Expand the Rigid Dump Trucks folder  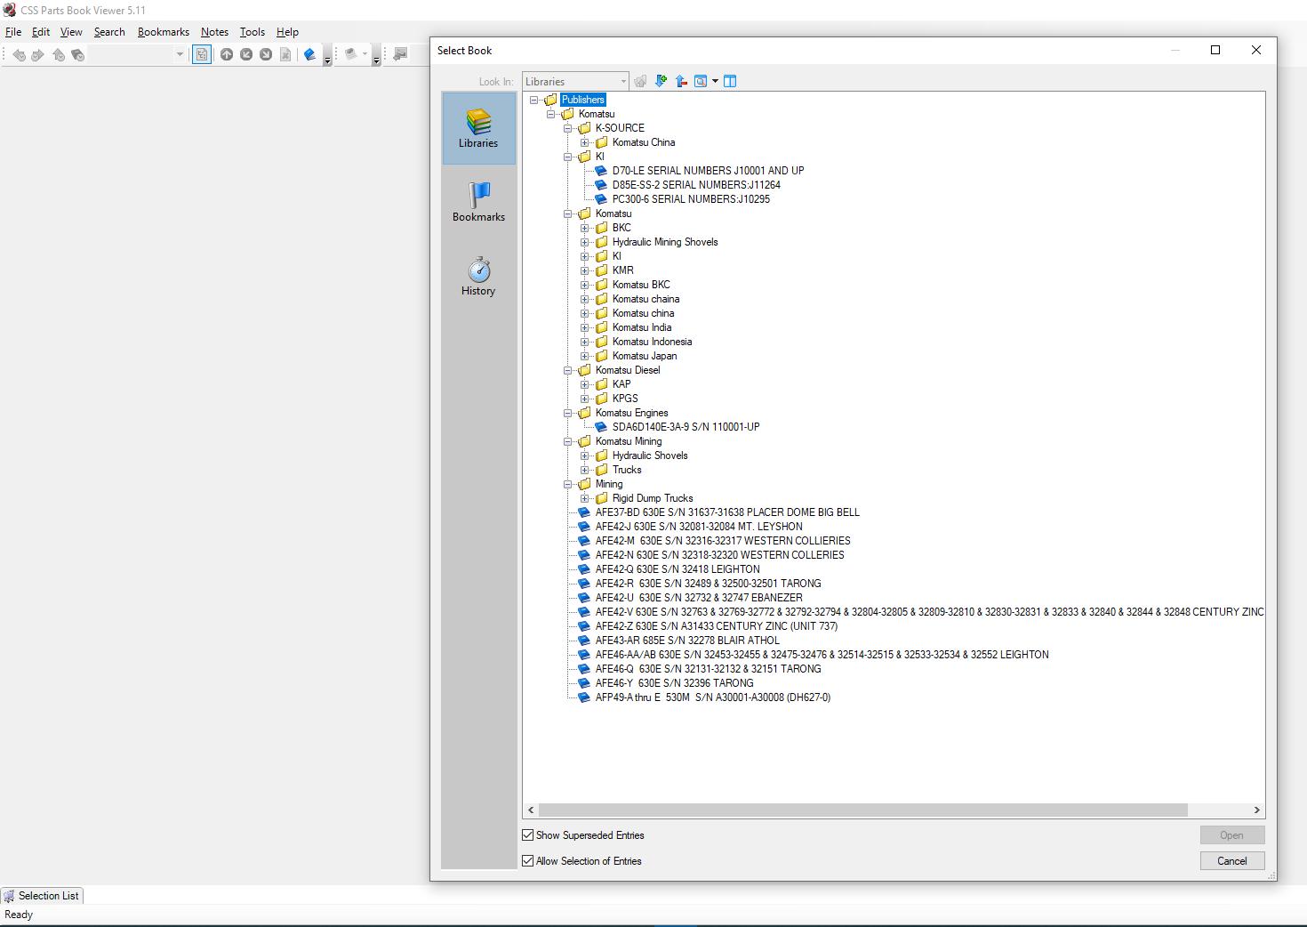click(x=585, y=498)
